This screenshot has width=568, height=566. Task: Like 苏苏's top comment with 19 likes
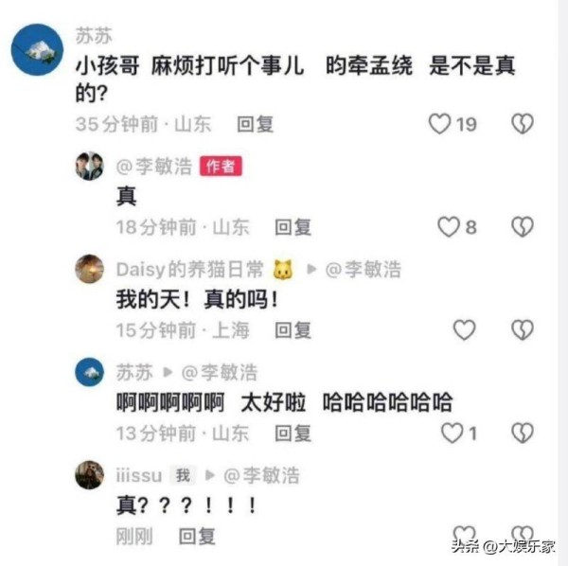pyautogui.click(x=439, y=124)
